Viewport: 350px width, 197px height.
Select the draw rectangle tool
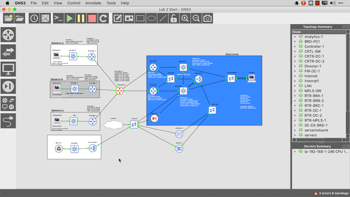140,18
